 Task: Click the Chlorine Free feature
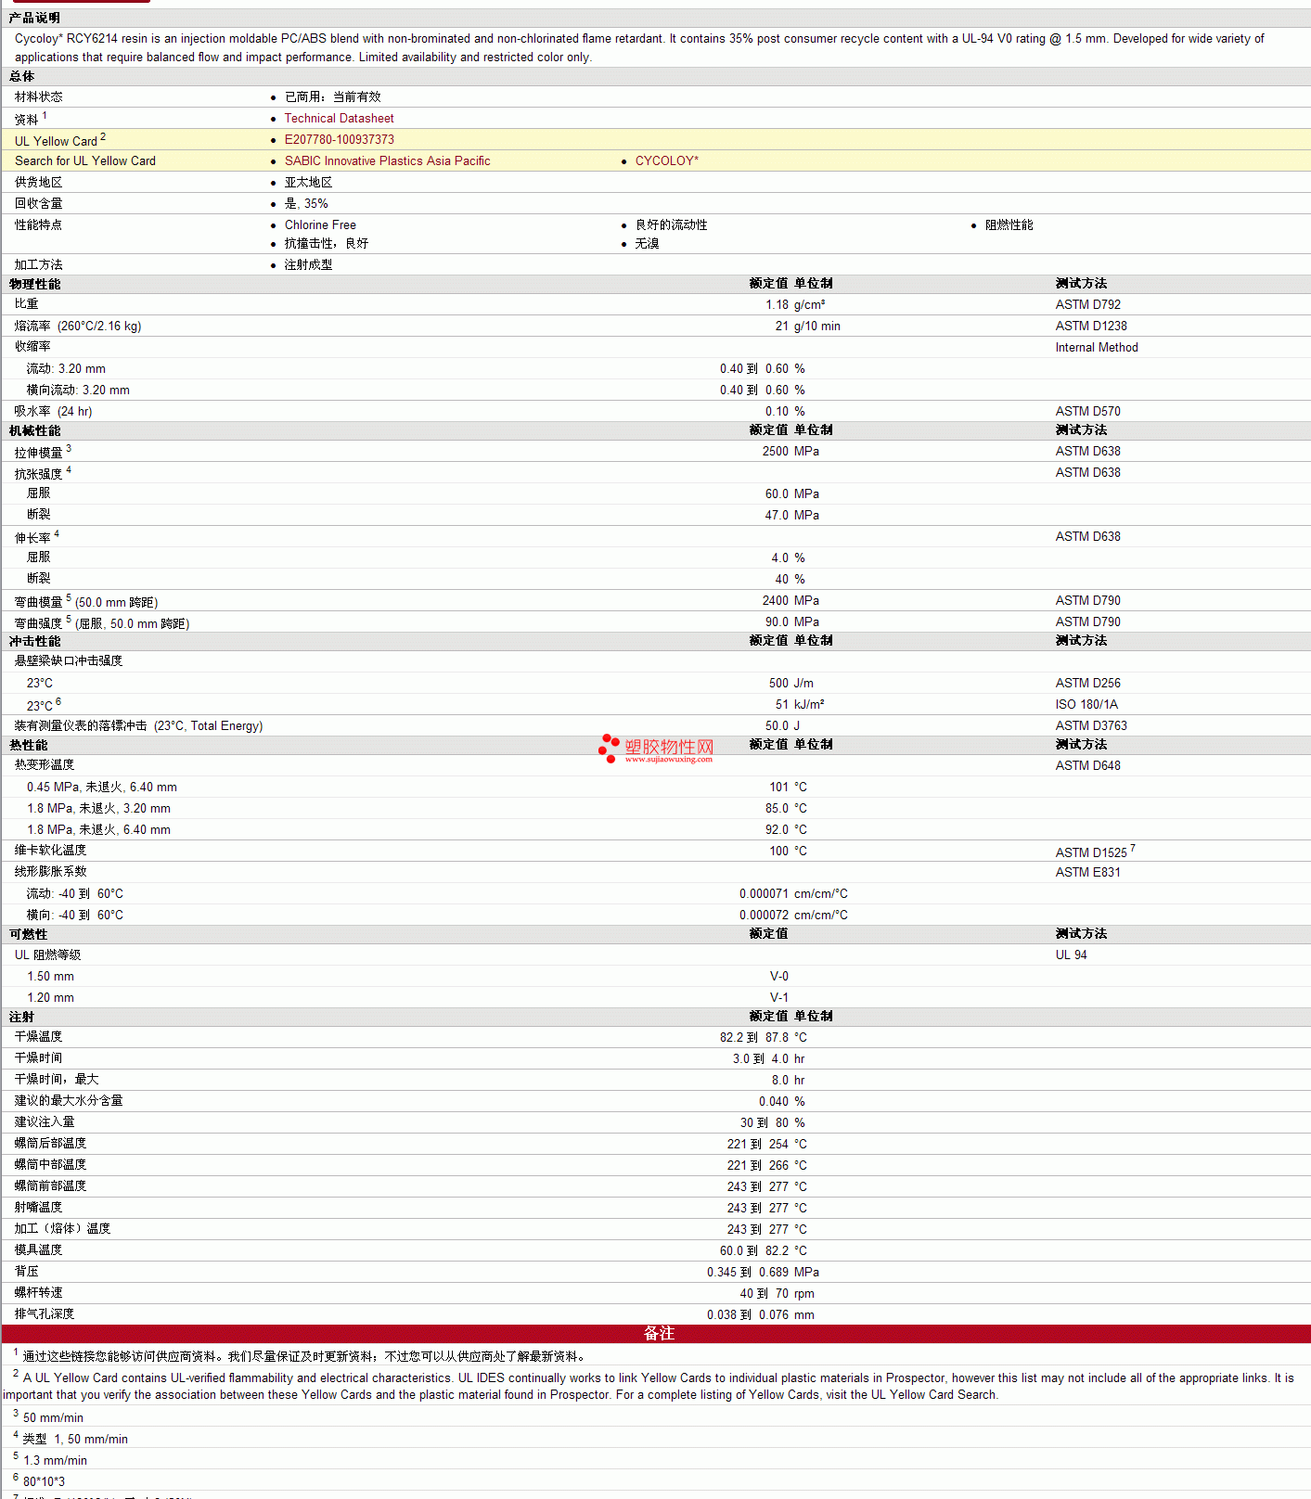click(320, 225)
